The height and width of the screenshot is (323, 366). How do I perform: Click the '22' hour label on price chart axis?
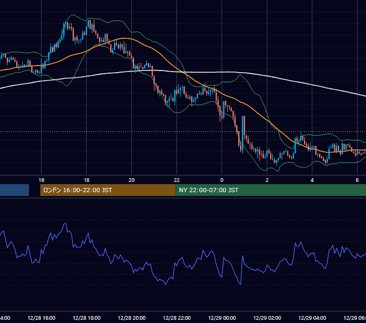177,180
